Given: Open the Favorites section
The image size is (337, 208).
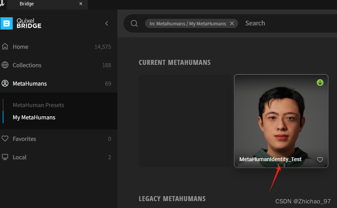Looking at the screenshot, I should point(58,139).
